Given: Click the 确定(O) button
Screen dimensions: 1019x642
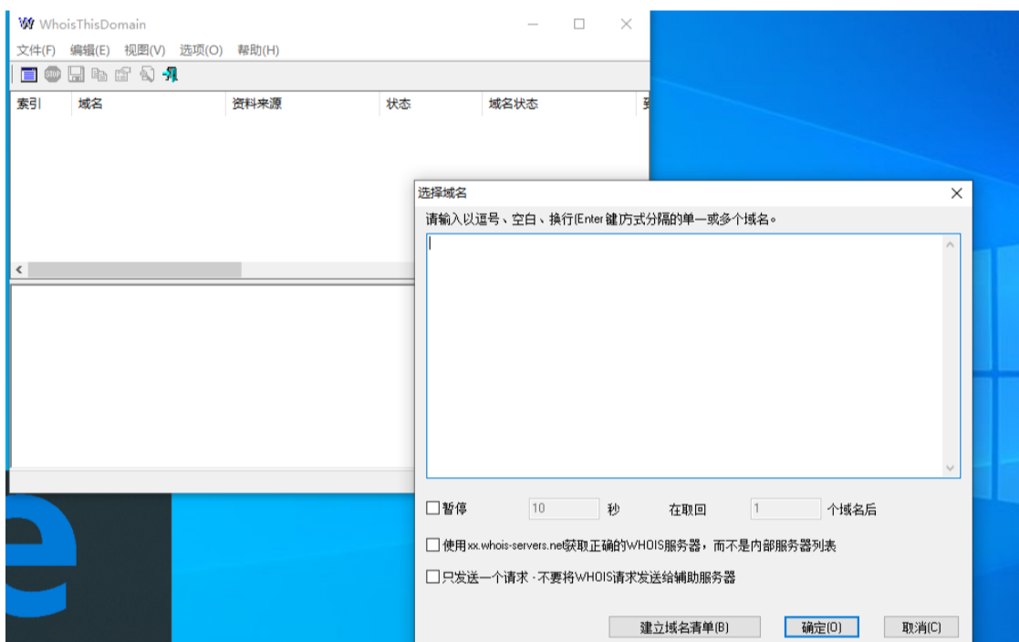Looking at the screenshot, I should pyautogui.click(x=821, y=627).
